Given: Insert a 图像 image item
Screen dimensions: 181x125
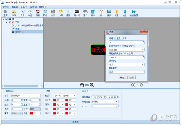Looking at the screenshot, I should (x=45, y=13).
